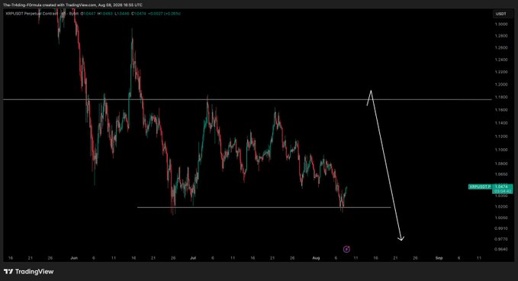
Task: Click the 1.0800 price axis label
Action: tap(501, 163)
